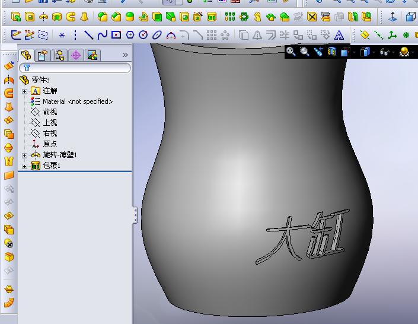Click the Extruded Surface icon in left toolbar
418x324 pixels.
tap(9, 65)
